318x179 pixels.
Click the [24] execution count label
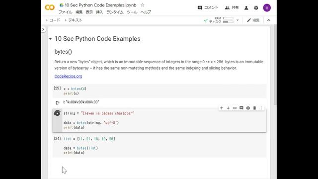pyautogui.click(x=57, y=138)
